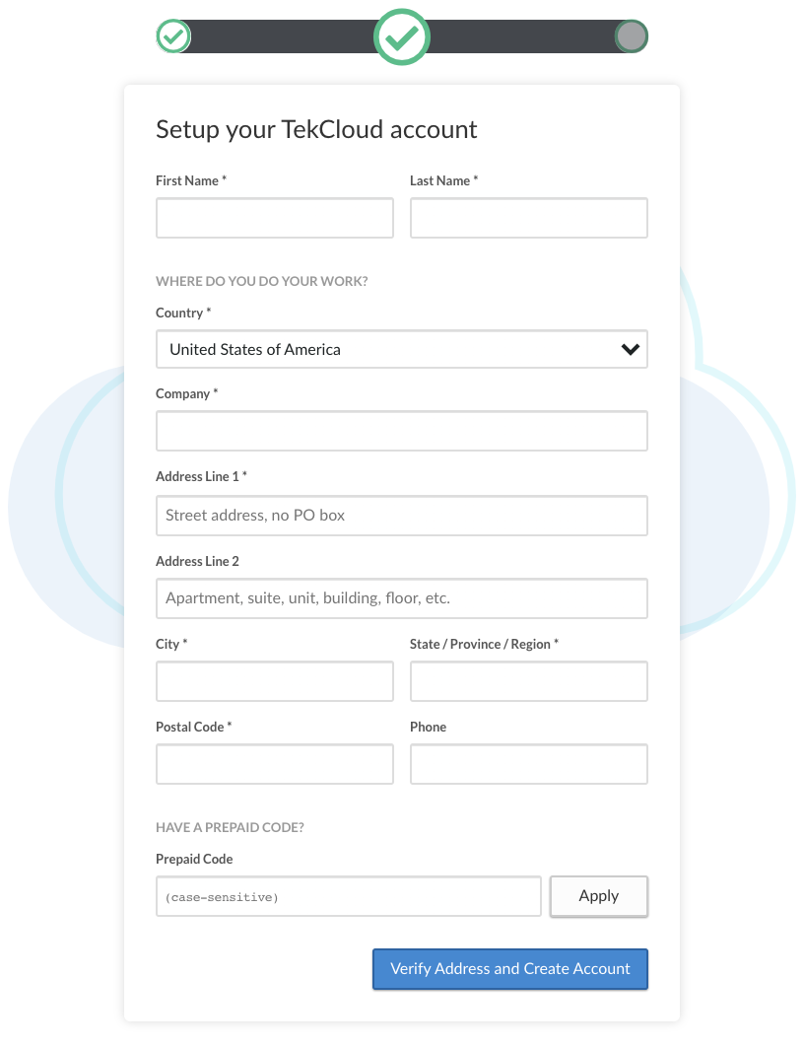Click Address Line 2 apartment field
Screen dimensions: 804x1047
tap(401, 598)
